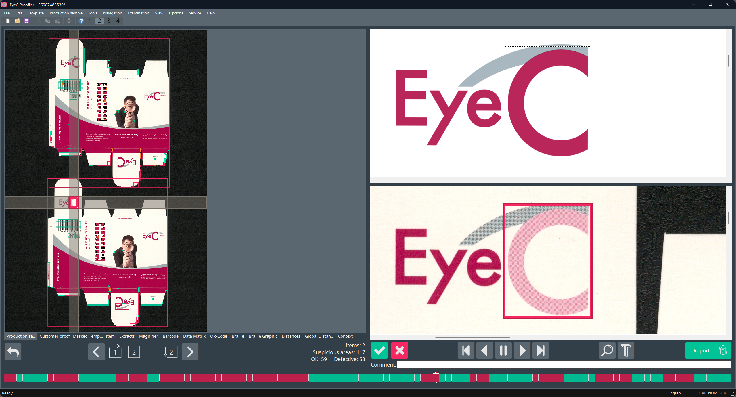This screenshot has width=736, height=397.
Task: Open the Options menu
Action: (x=176, y=13)
